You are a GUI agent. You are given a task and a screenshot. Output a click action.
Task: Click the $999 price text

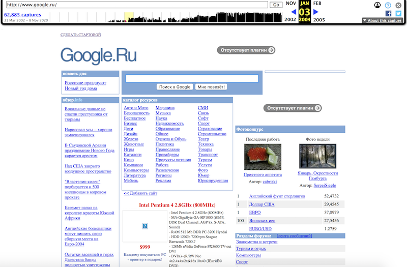[x=145, y=247]
